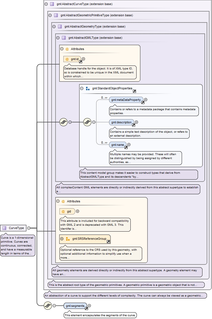This screenshot has height=319, width=212.
Task: Click 'An abstraction of a curve' annotation
Action: tap(125, 295)
